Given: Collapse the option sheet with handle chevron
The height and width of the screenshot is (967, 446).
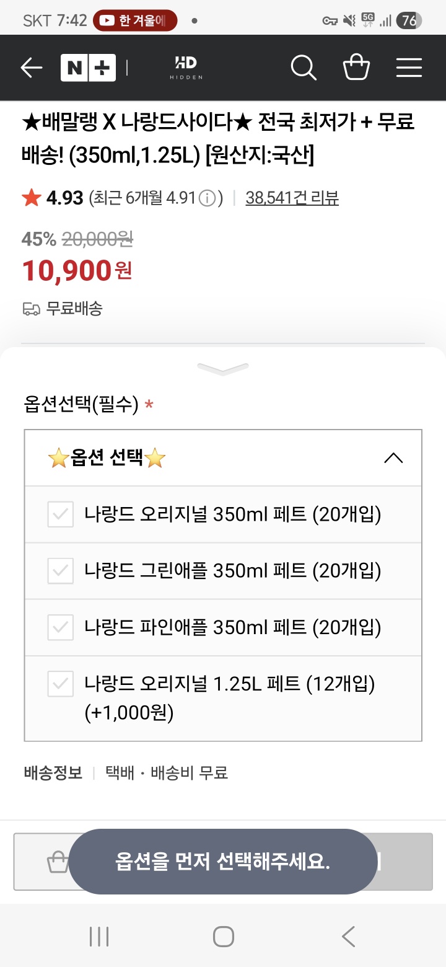Looking at the screenshot, I should [x=223, y=369].
